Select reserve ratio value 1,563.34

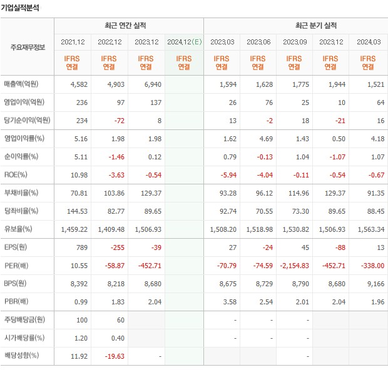[x=371, y=229]
